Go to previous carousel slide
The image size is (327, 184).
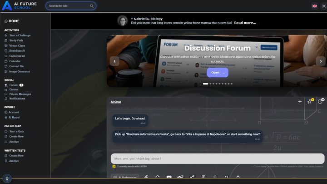[x=114, y=61]
